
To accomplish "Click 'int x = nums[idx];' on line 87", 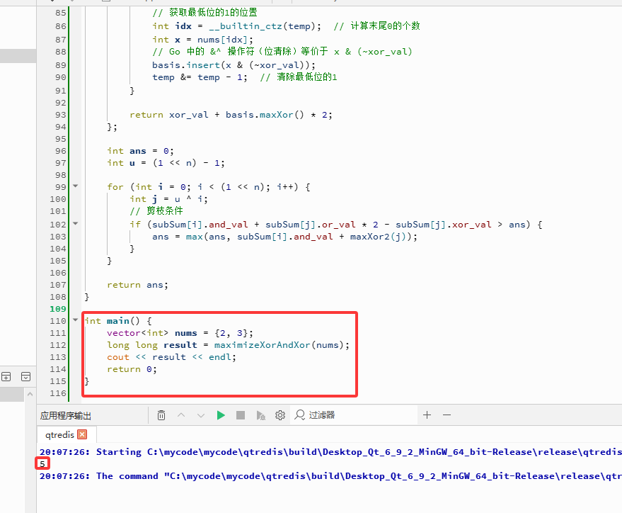I will pyautogui.click(x=202, y=40).
